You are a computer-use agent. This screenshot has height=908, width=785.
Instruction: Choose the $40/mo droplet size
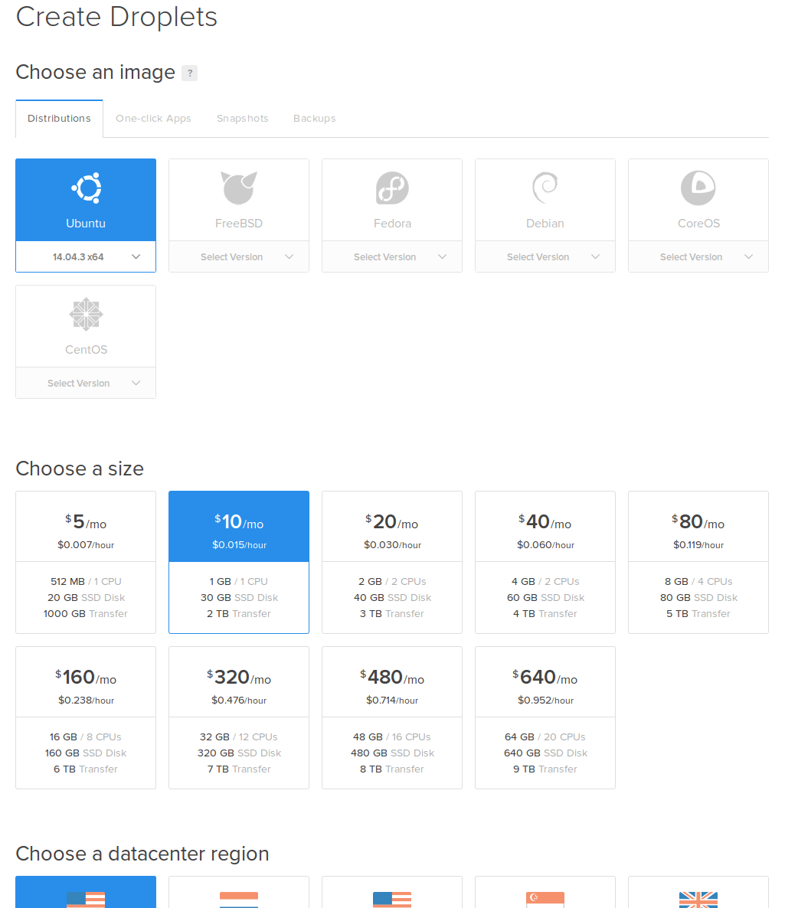[x=545, y=562]
